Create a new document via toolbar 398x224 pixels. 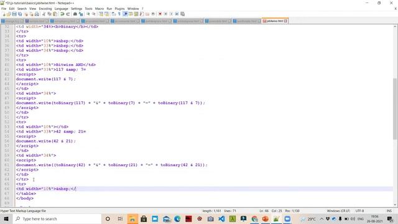pos(4,14)
